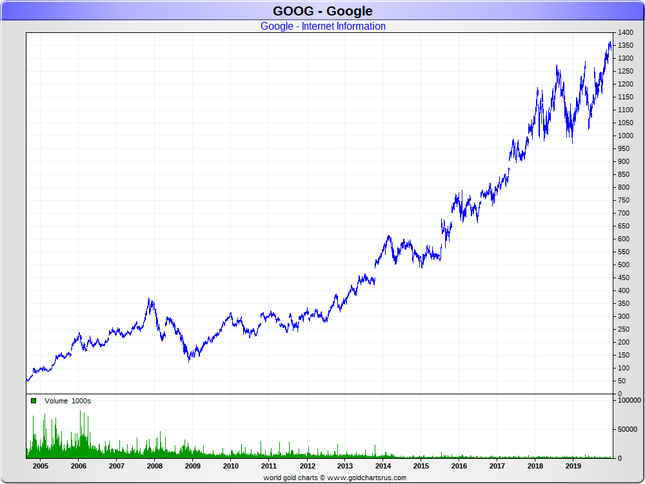Select the 2009 year label
The height and width of the screenshot is (484, 645).
click(x=192, y=466)
